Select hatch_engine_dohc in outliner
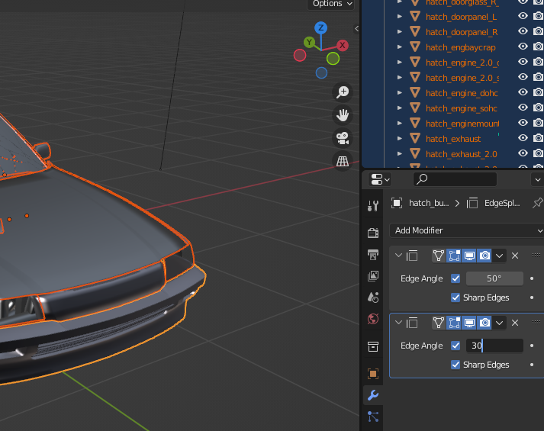The width and height of the screenshot is (544, 431). pyautogui.click(x=462, y=93)
